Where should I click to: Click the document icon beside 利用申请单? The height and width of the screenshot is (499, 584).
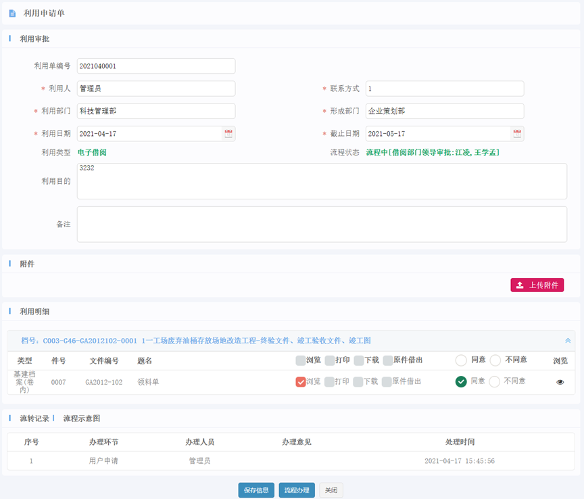click(x=12, y=14)
